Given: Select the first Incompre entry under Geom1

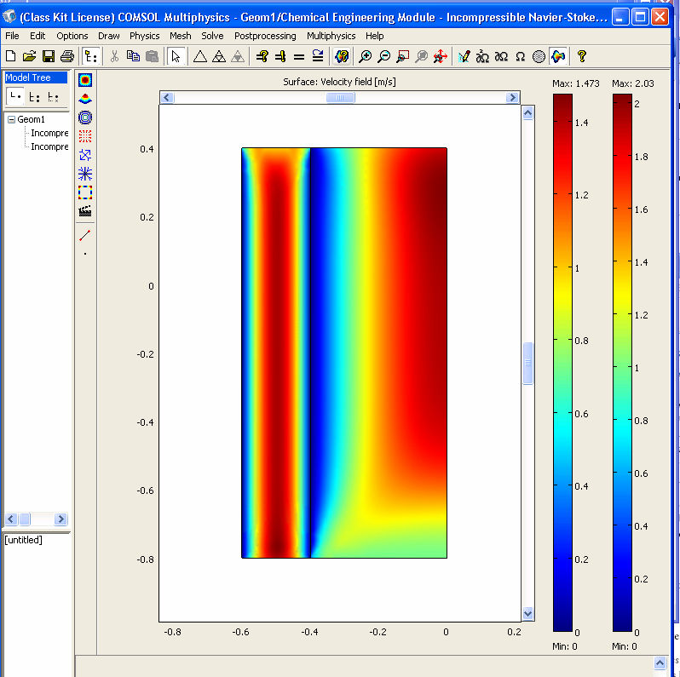Looking at the screenshot, I should click(49, 133).
